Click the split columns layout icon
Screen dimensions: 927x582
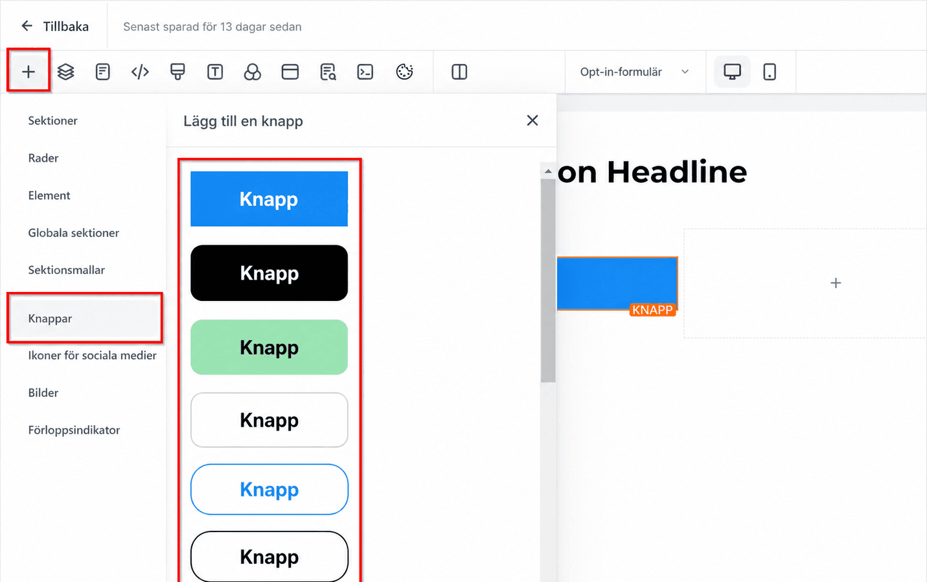[459, 72]
